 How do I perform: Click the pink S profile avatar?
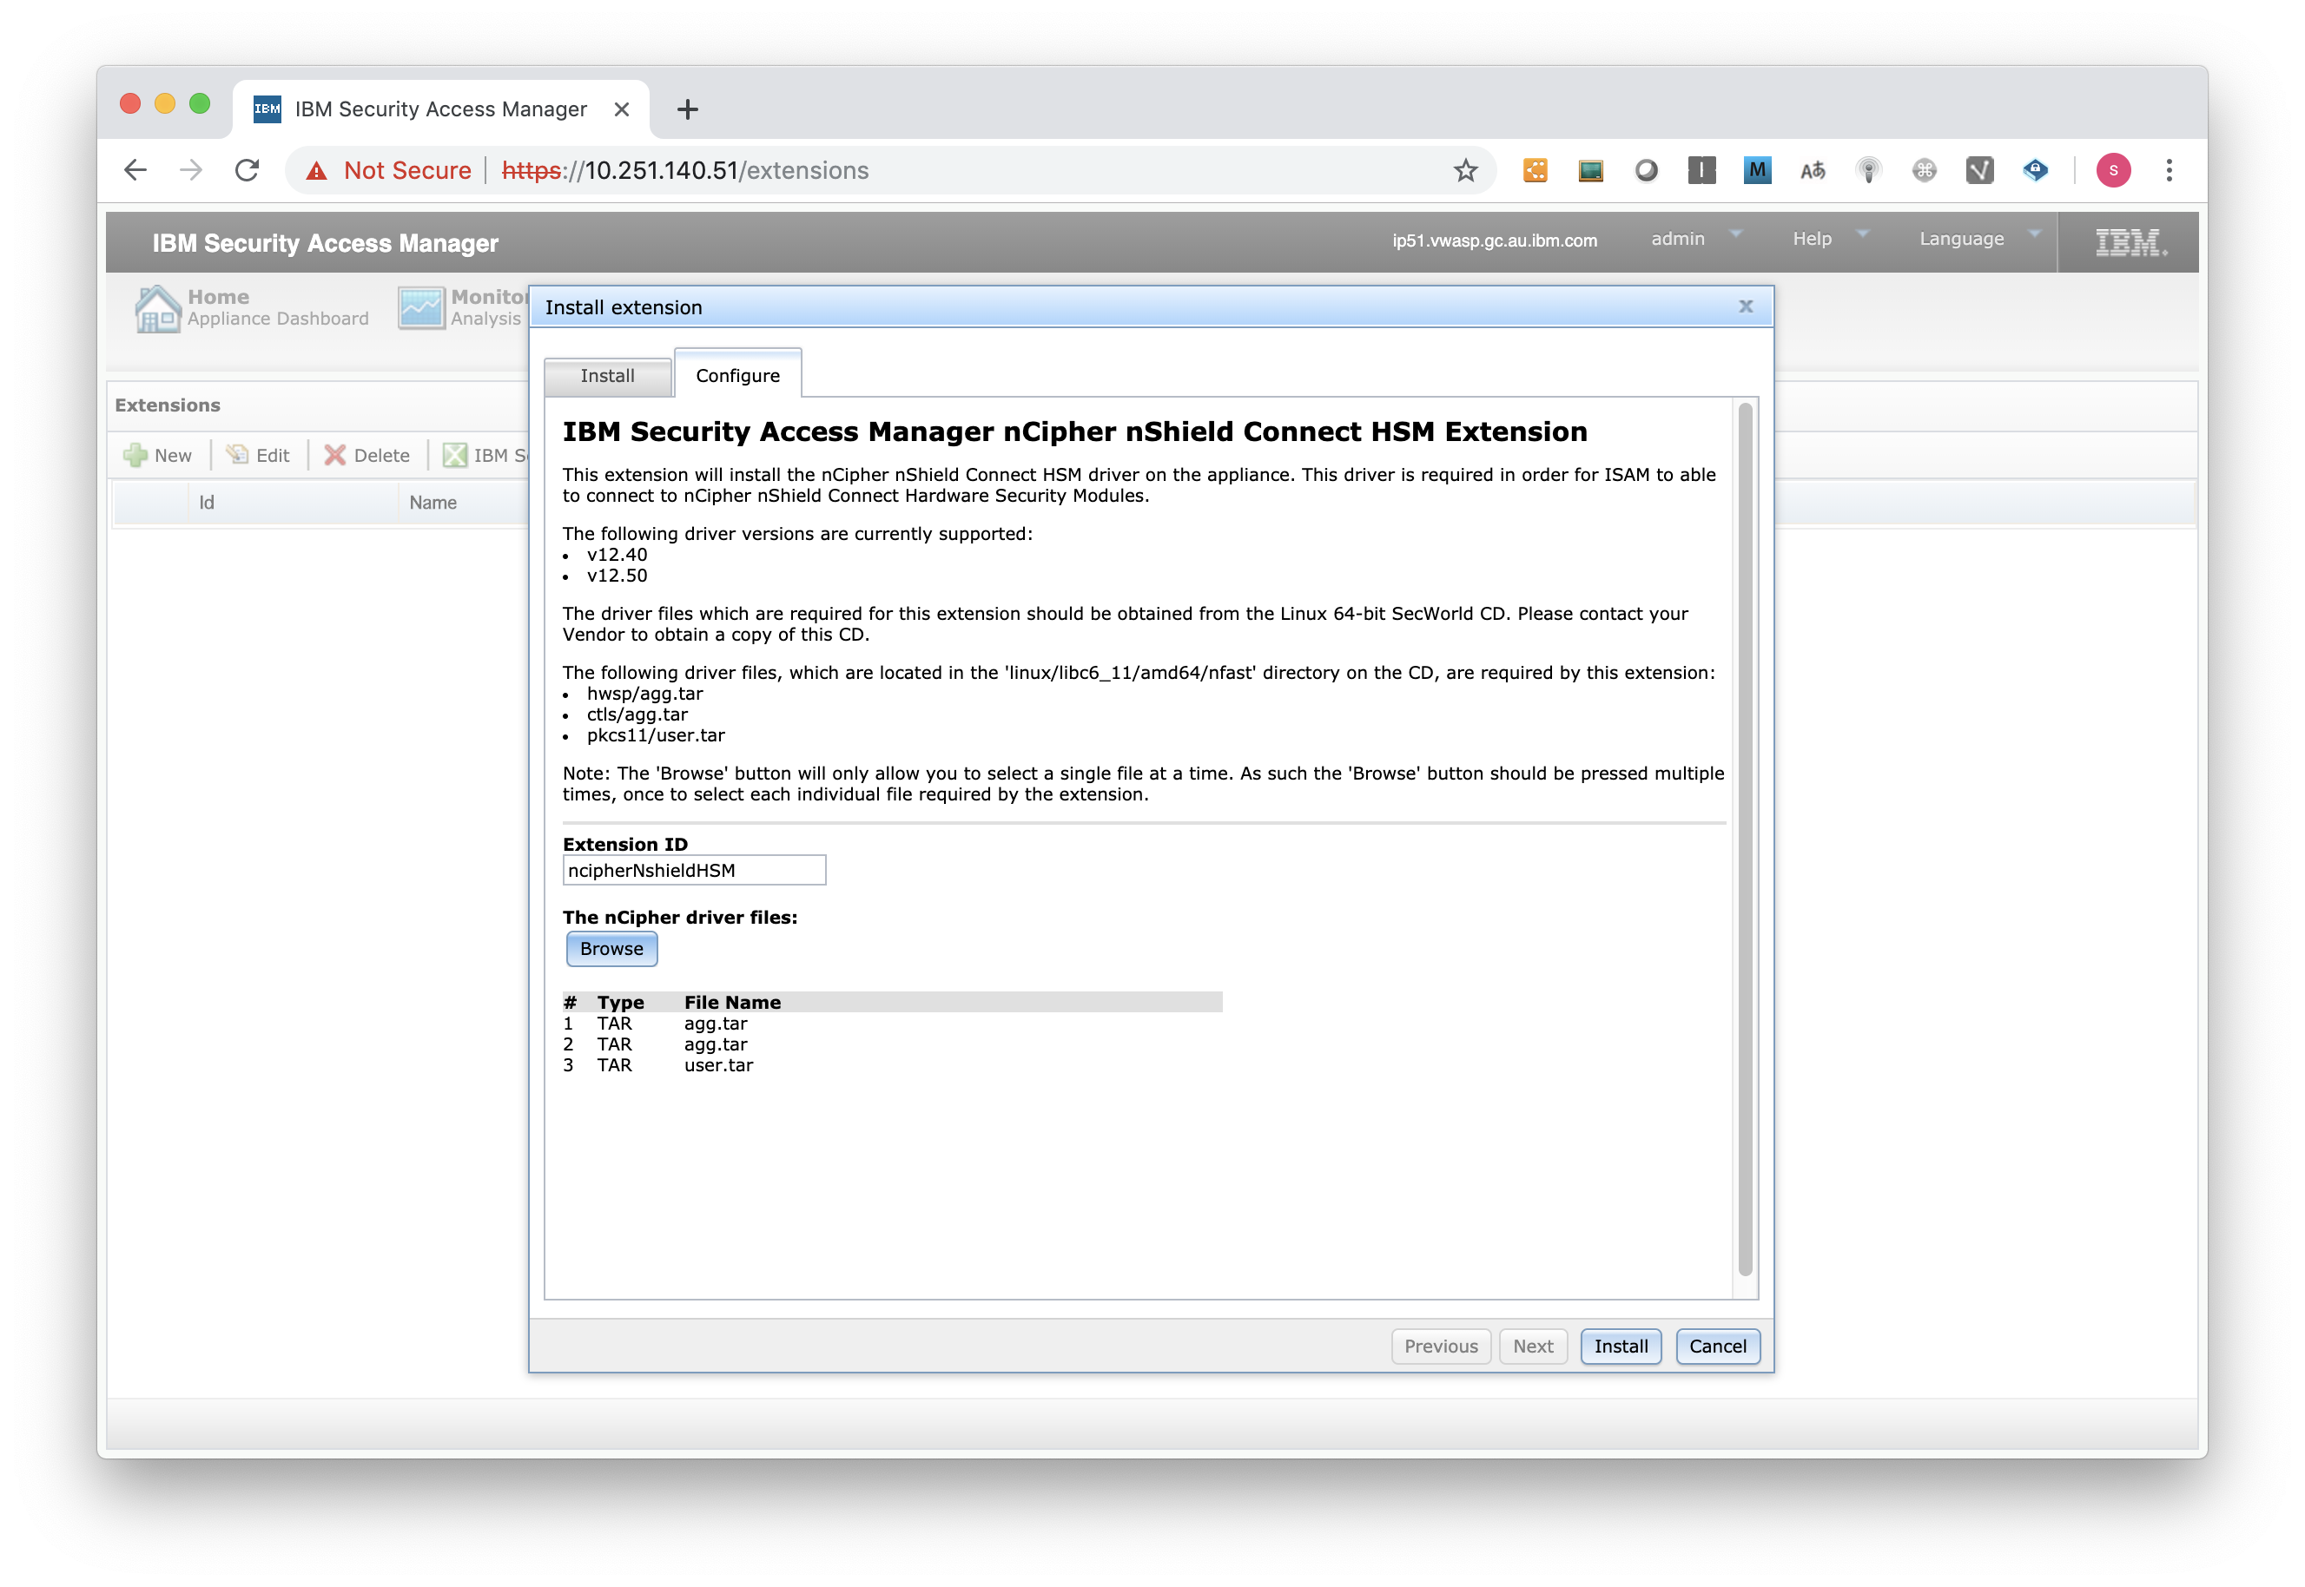2116,170
